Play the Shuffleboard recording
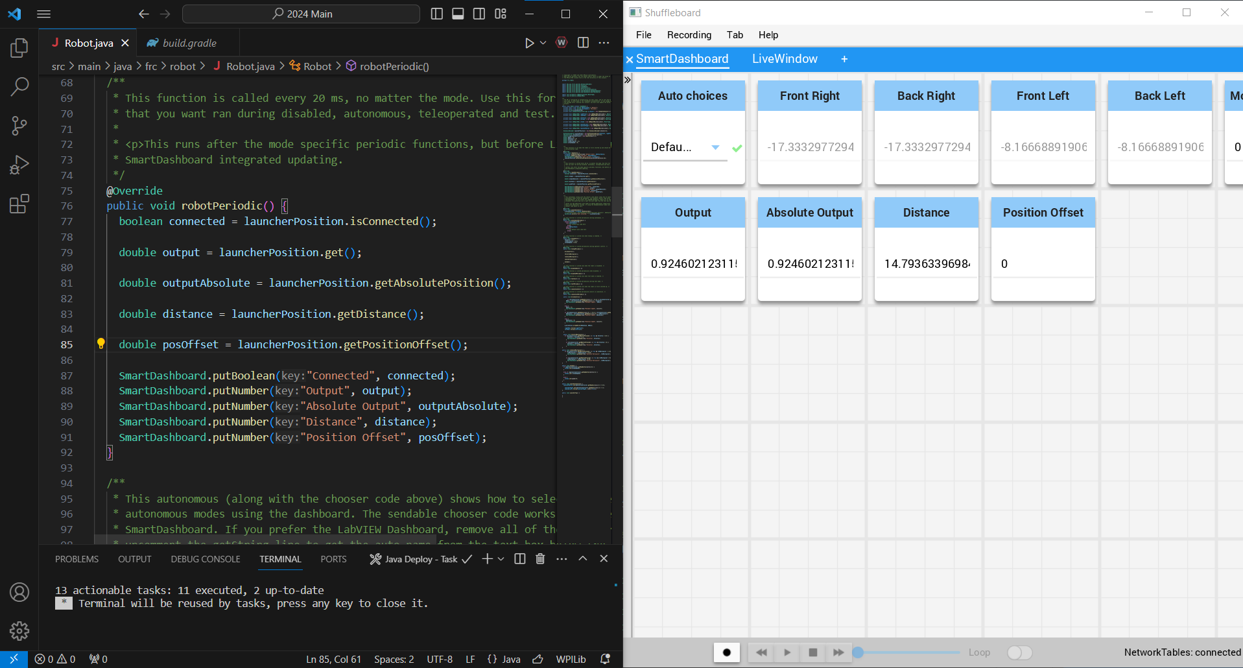Viewport: 1243px width, 668px height. [x=787, y=652]
